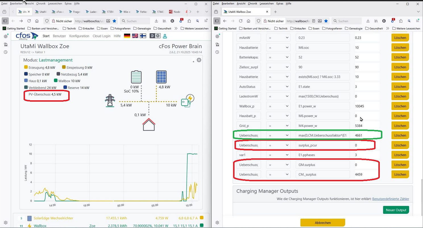Screen dimensions: 423x228
Task: Click the M6.soc formula input field
Action: pyautogui.click(x=322, y=48)
